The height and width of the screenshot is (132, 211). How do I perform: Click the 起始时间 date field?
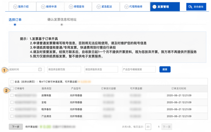pos(27,69)
